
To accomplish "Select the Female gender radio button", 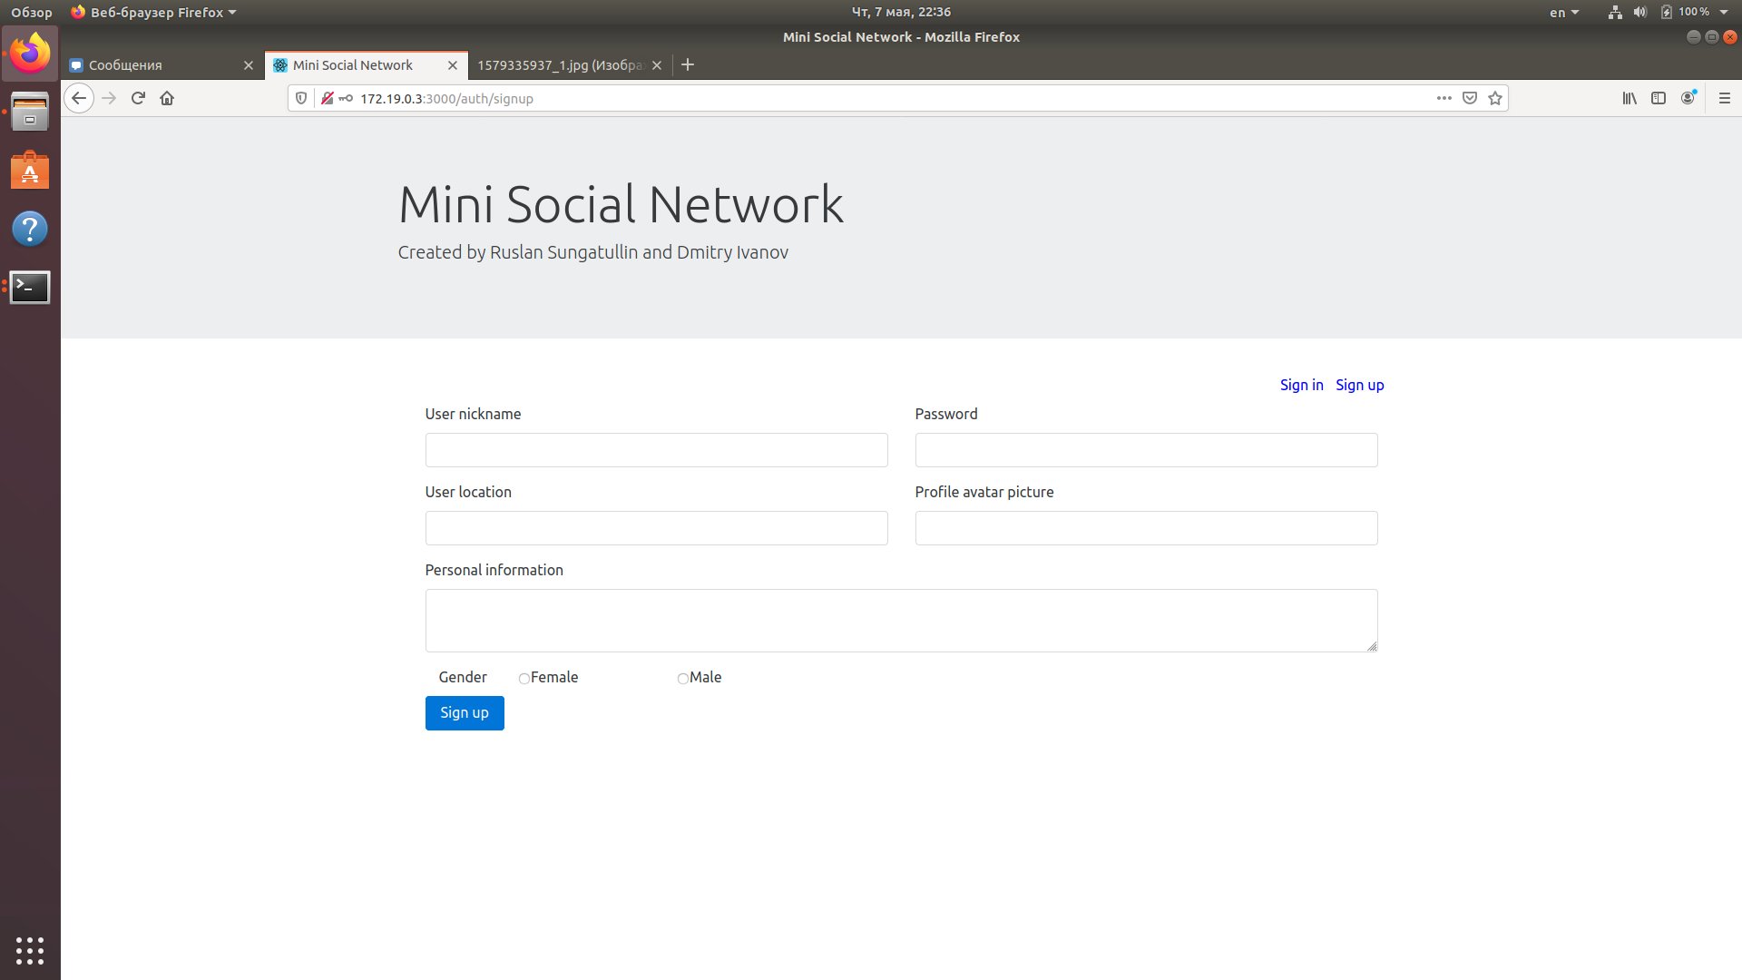I will [x=524, y=679].
